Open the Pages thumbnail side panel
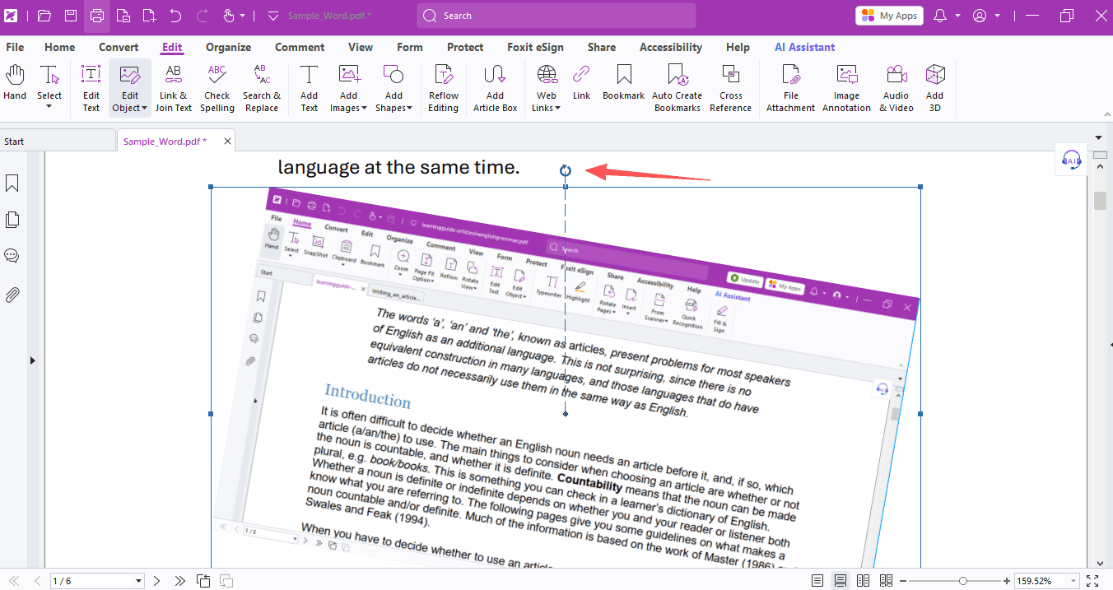 pyautogui.click(x=12, y=220)
